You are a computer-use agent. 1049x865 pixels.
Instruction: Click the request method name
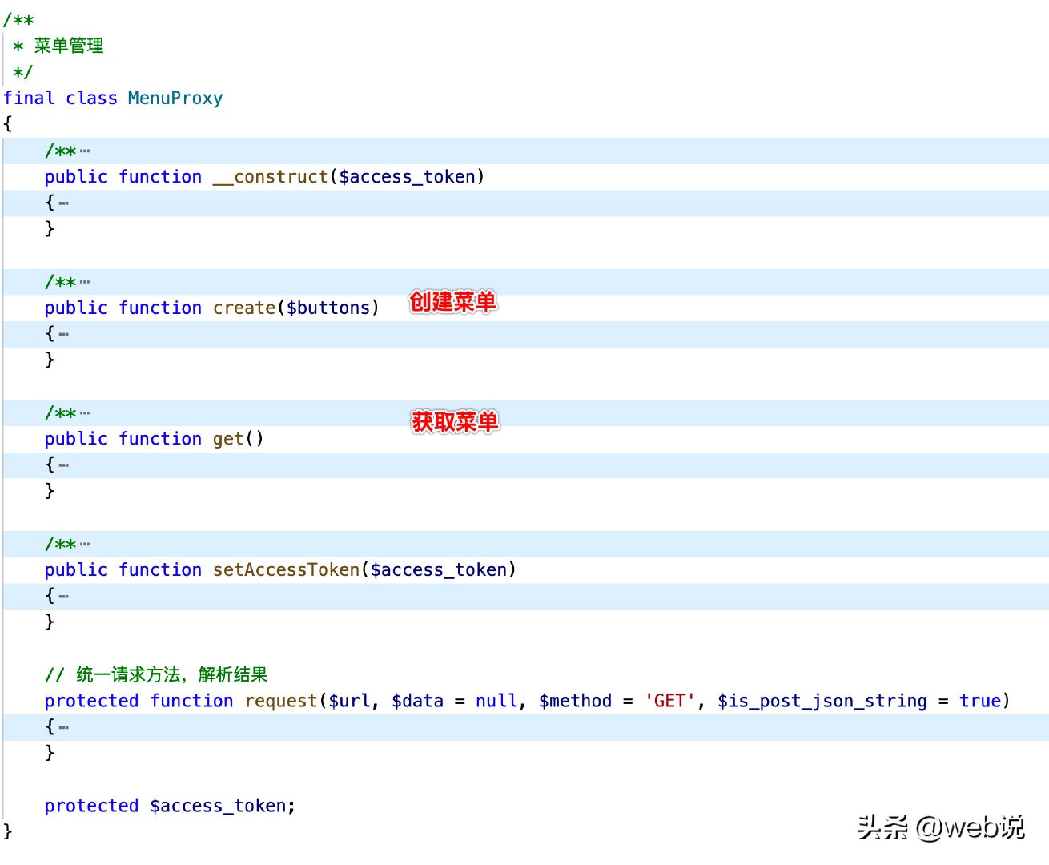pyautogui.click(x=281, y=702)
